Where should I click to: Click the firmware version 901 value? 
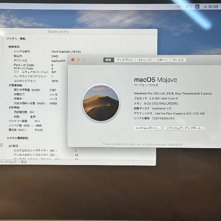(54, 72)
